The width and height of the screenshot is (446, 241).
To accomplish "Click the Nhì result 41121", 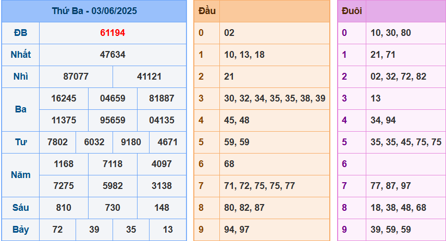I will (x=150, y=77).
